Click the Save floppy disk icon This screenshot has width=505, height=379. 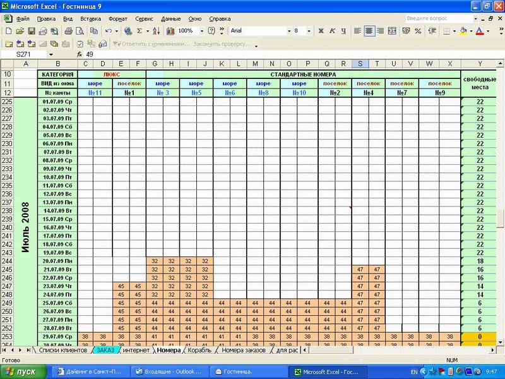coord(31,30)
